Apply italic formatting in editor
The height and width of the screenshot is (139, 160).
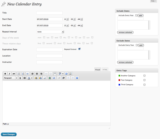coord(10,74)
